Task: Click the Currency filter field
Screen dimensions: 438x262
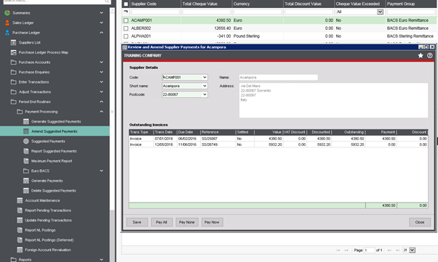Action: (x=258, y=12)
